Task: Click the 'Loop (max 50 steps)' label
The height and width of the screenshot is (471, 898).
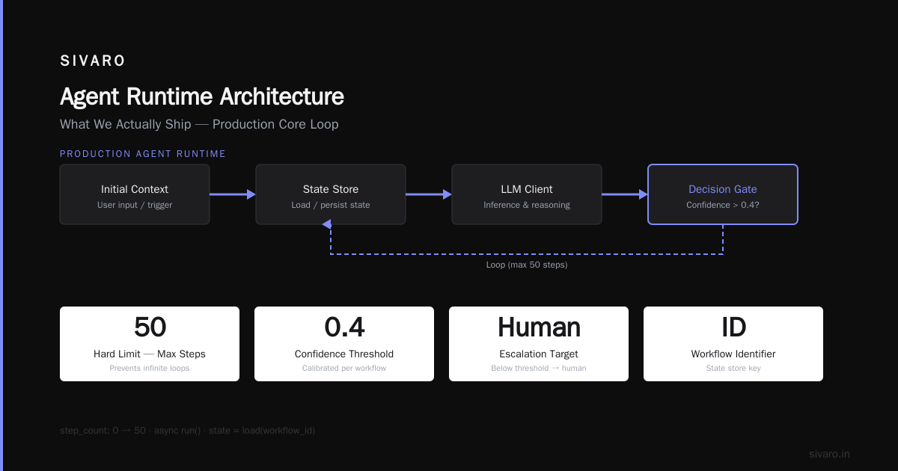Action: point(527,265)
